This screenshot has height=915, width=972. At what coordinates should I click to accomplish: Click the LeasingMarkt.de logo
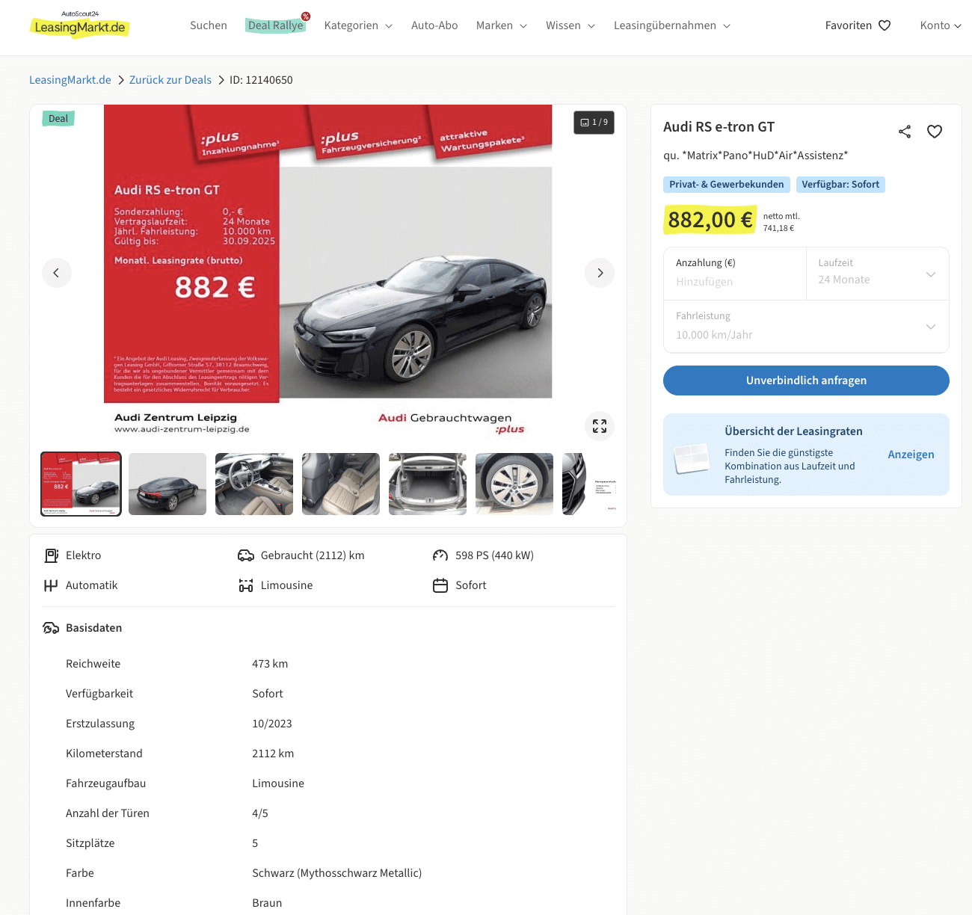(79, 25)
